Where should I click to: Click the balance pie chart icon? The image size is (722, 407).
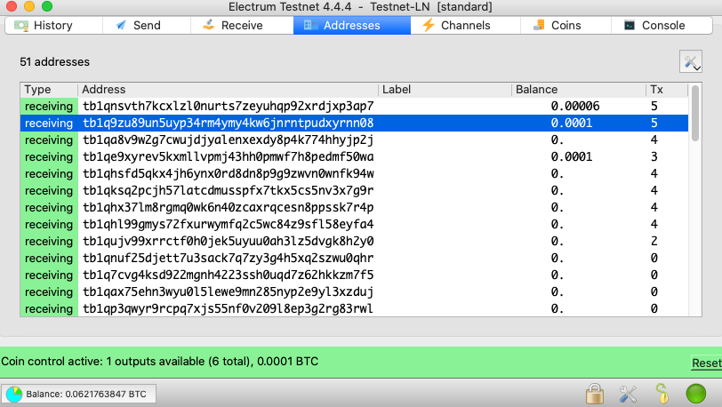click(14, 394)
